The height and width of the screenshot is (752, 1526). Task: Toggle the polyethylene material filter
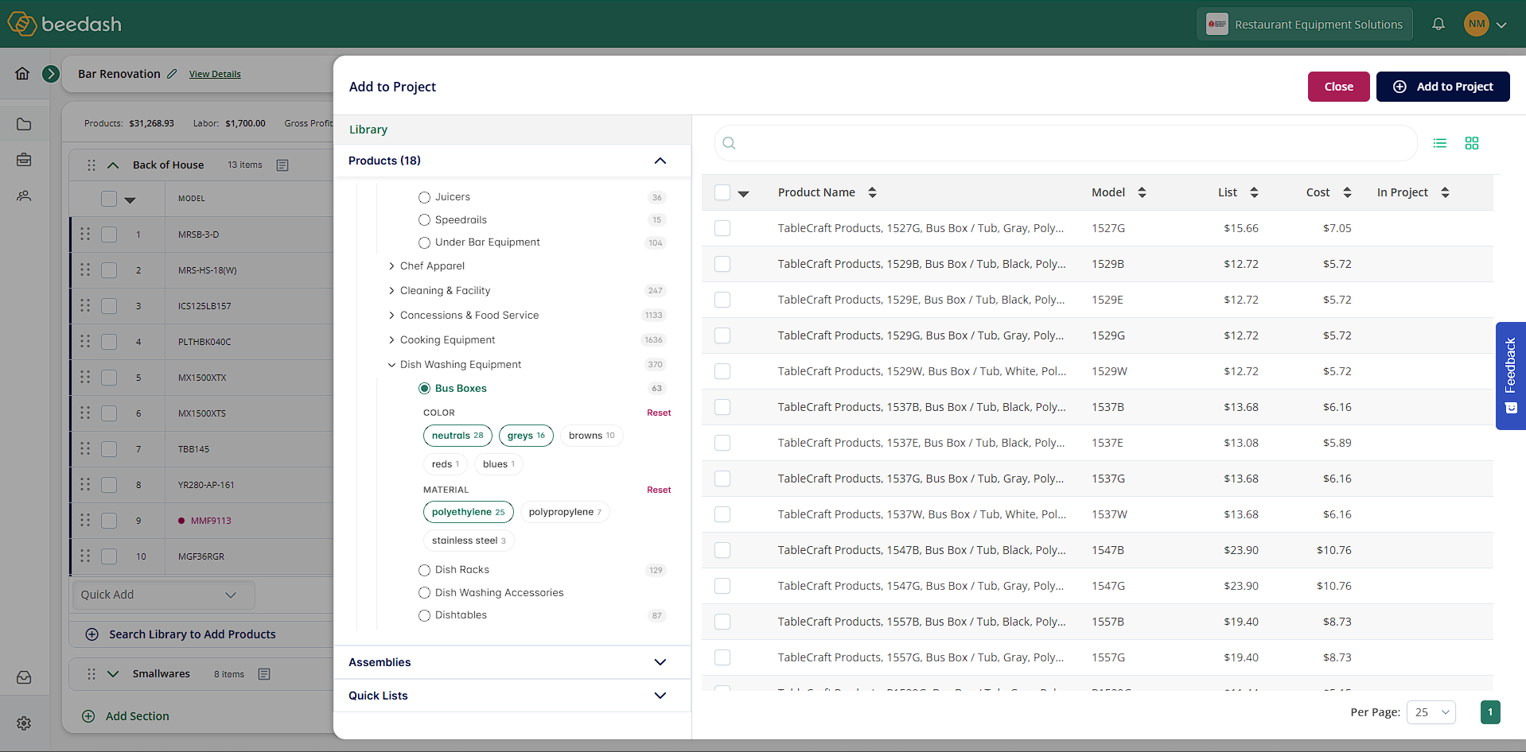click(468, 512)
